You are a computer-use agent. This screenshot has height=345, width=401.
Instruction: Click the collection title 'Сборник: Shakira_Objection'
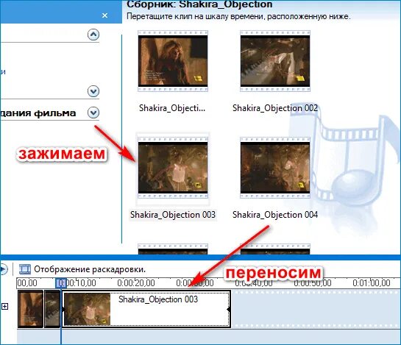pyautogui.click(x=199, y=4)
